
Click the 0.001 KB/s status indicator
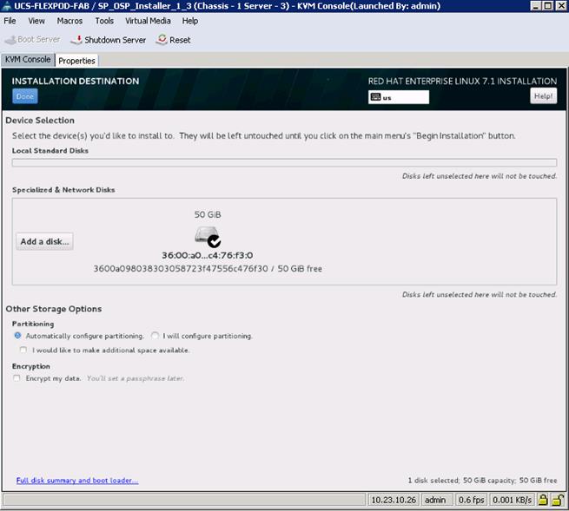pyautogui.click(x=512, y=500)
